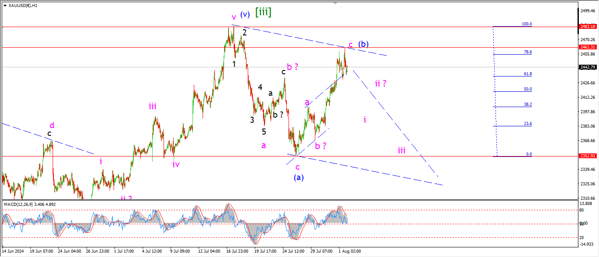The image size is (599, 257).
Task: Click the 2310.66 price scale value
Action: (x=587, y=198)
